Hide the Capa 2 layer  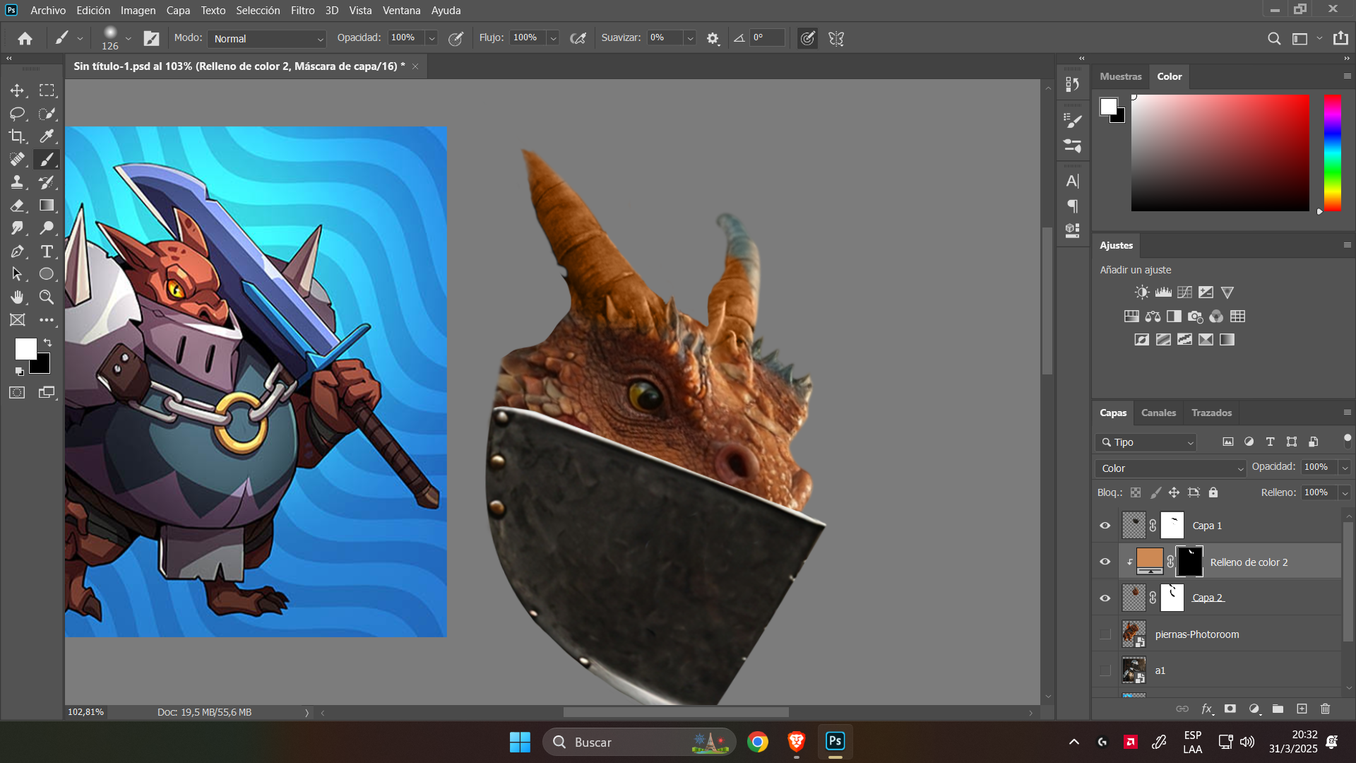point(1105,598)
